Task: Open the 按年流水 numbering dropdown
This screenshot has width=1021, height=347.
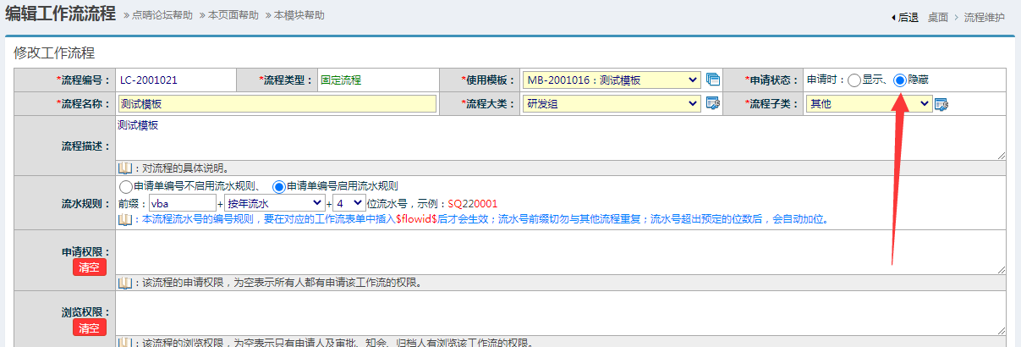Action: (275, 204)
